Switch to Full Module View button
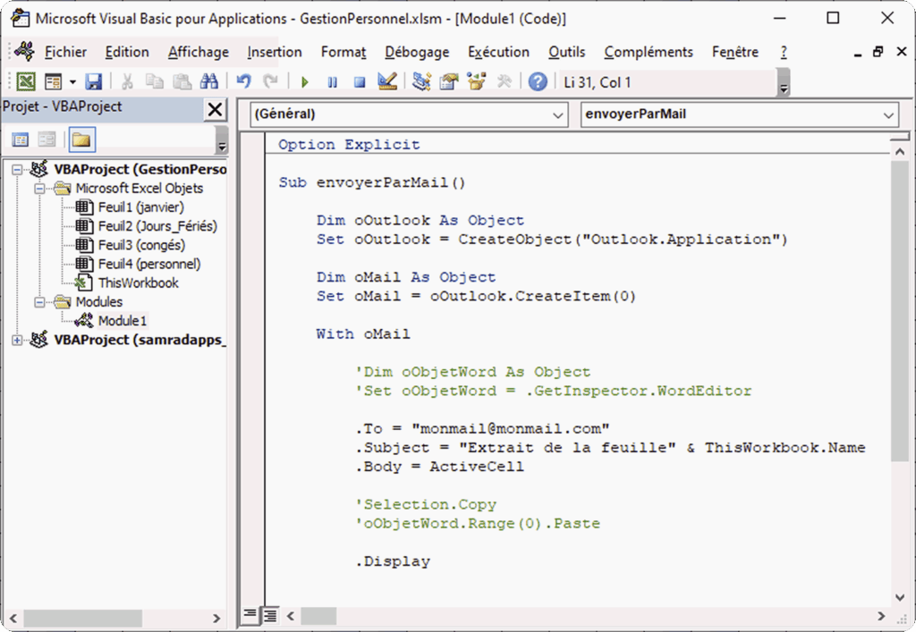 coord(269,614)
